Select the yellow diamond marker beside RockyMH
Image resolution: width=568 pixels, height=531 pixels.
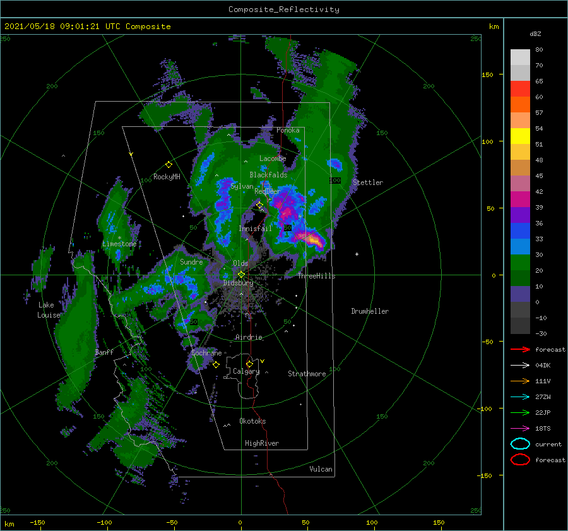point(169,165)
